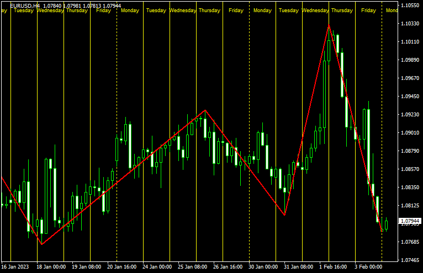Select the 1 Feb 16:00 time label
This screenshot has height=273, width=423.
click(x=334, y=266)
